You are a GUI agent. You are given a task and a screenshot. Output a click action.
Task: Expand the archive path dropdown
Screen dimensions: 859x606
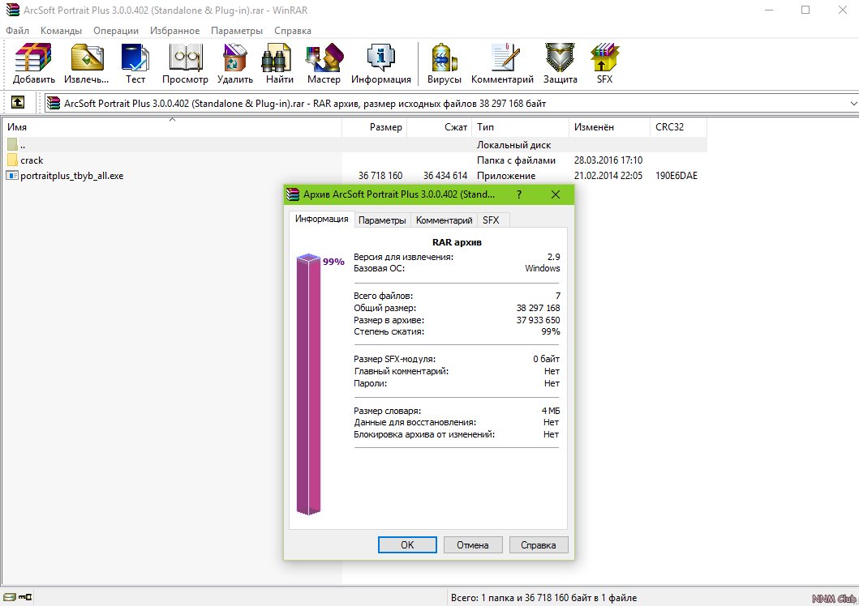pyautogui.click(x=853, y=104)
